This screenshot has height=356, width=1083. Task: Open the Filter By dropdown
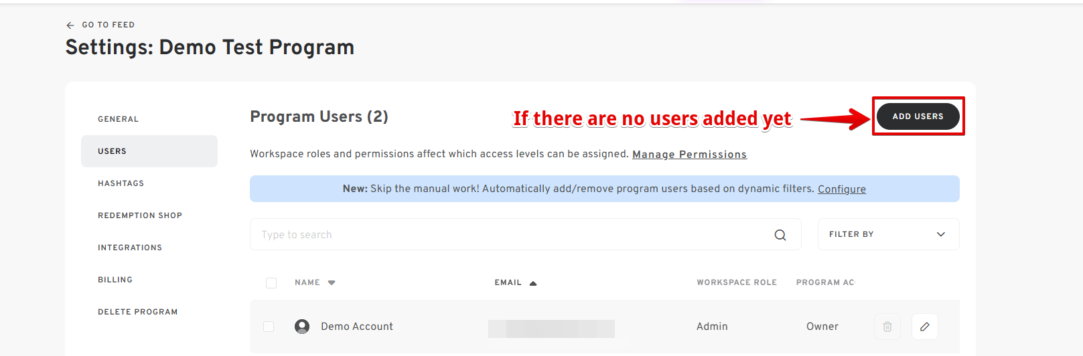click(x=889, y=234)
